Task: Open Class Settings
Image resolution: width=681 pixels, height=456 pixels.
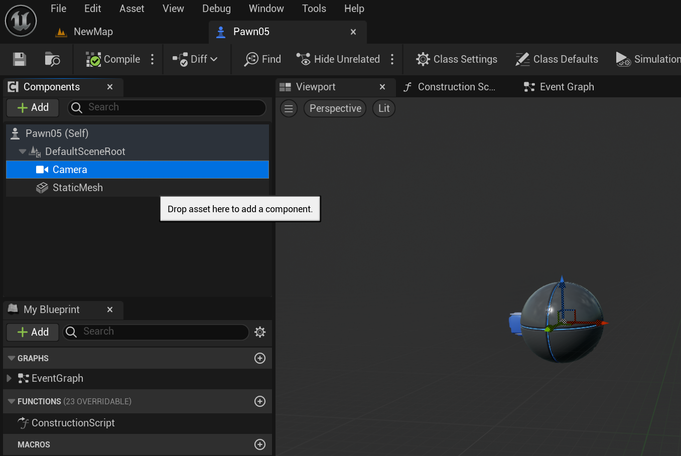Action: pyautogui.click(x=457, y=59)
